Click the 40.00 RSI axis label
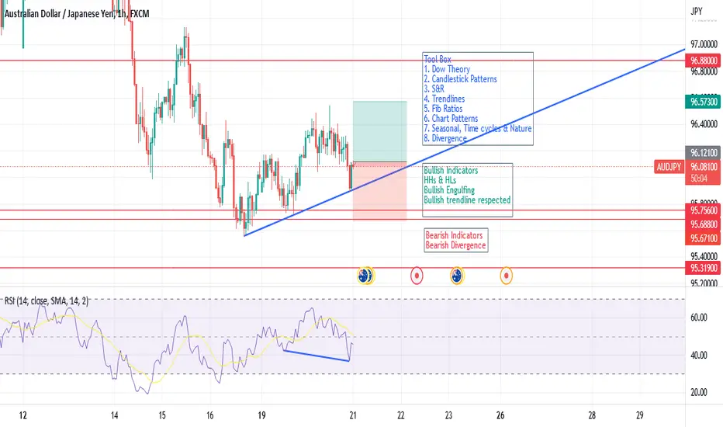 click(x=698, y=356)
